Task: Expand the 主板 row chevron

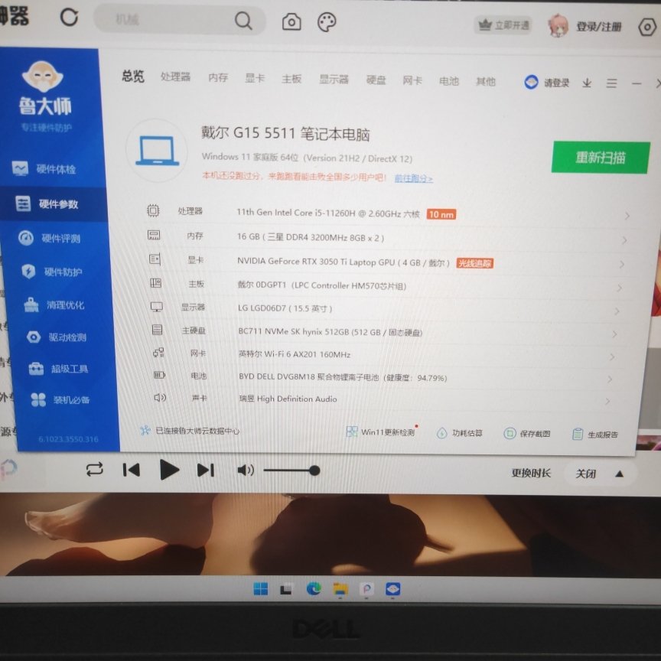Action: (619, 288)
